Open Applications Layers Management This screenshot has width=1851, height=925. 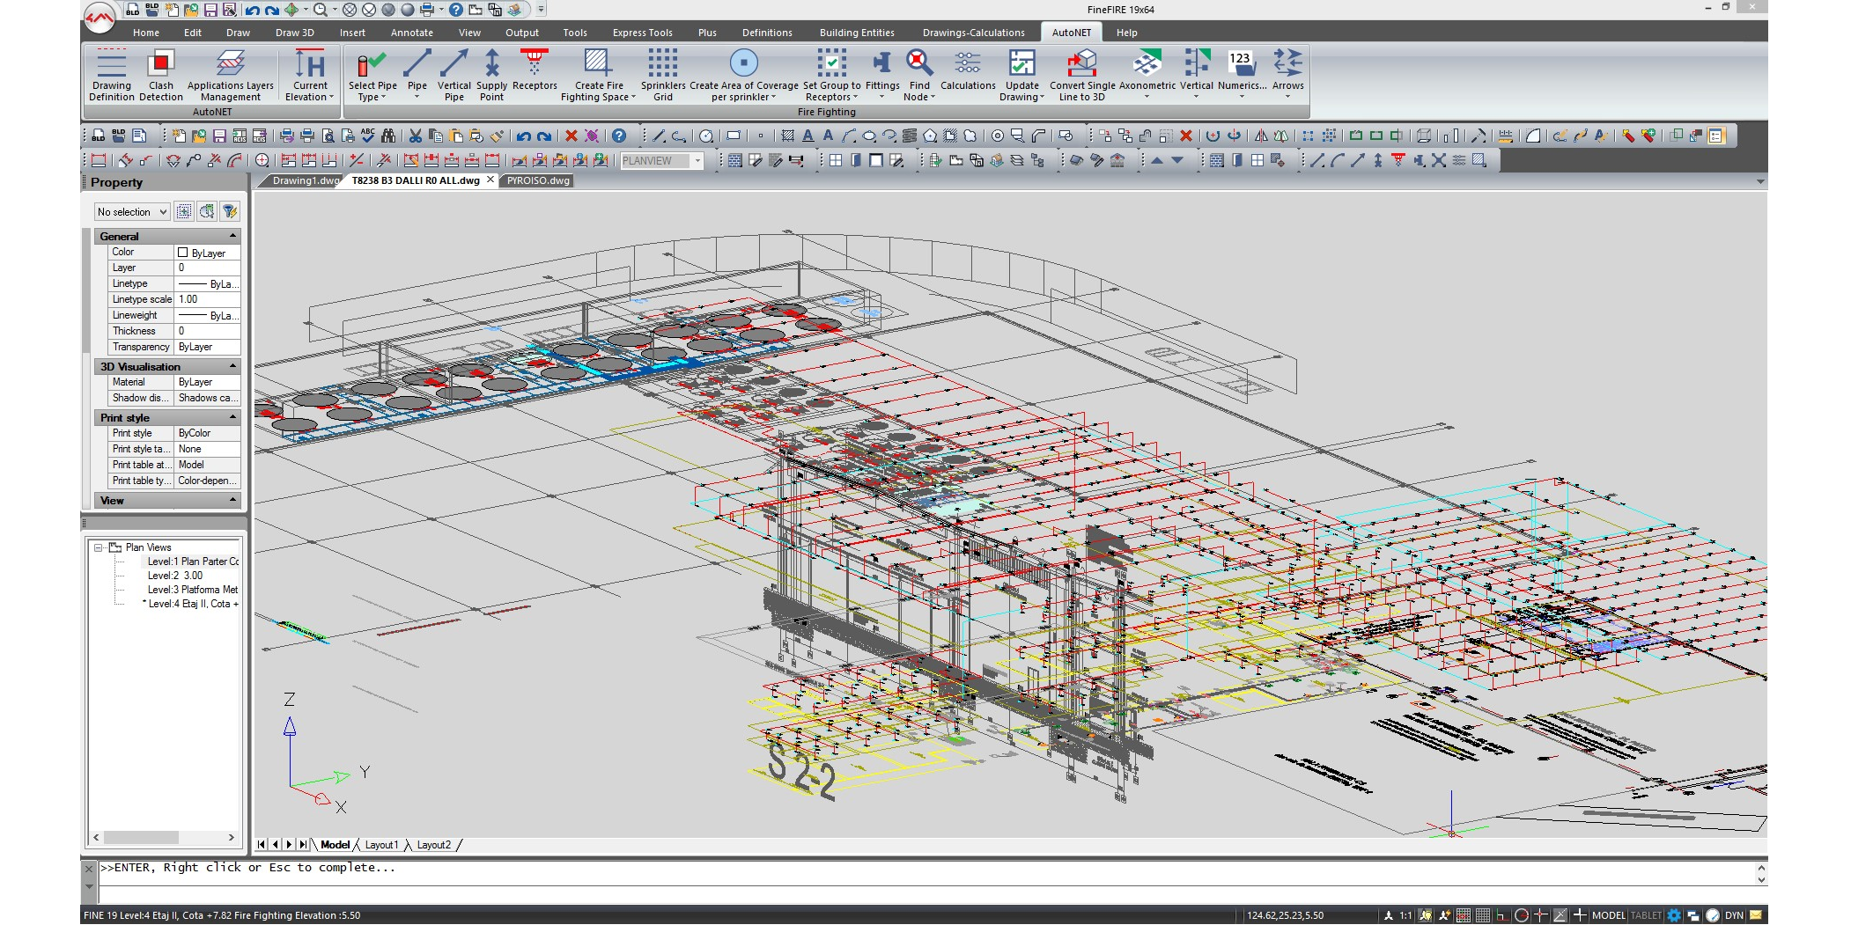click(x=230, y=75)
